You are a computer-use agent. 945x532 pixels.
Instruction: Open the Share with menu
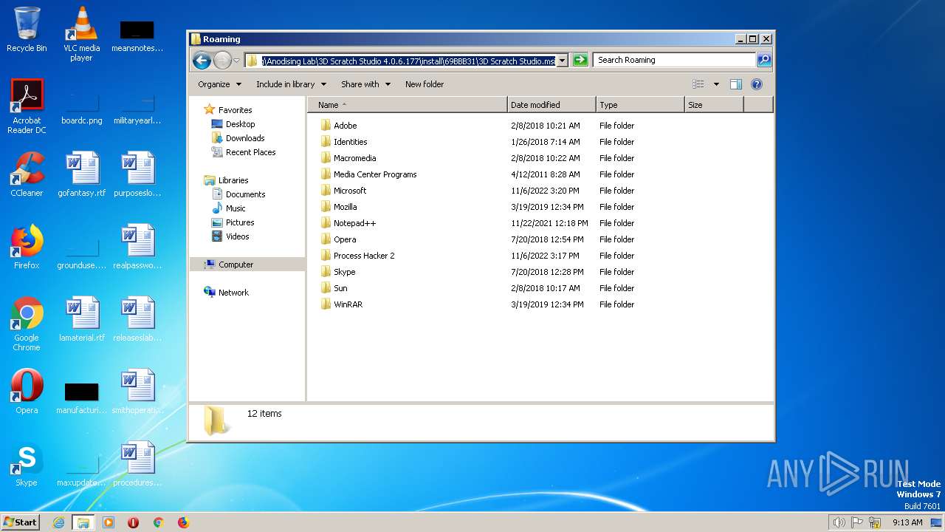[365, 84]
